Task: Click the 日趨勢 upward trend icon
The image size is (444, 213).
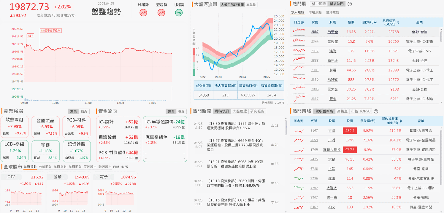Action: [144, 13]
